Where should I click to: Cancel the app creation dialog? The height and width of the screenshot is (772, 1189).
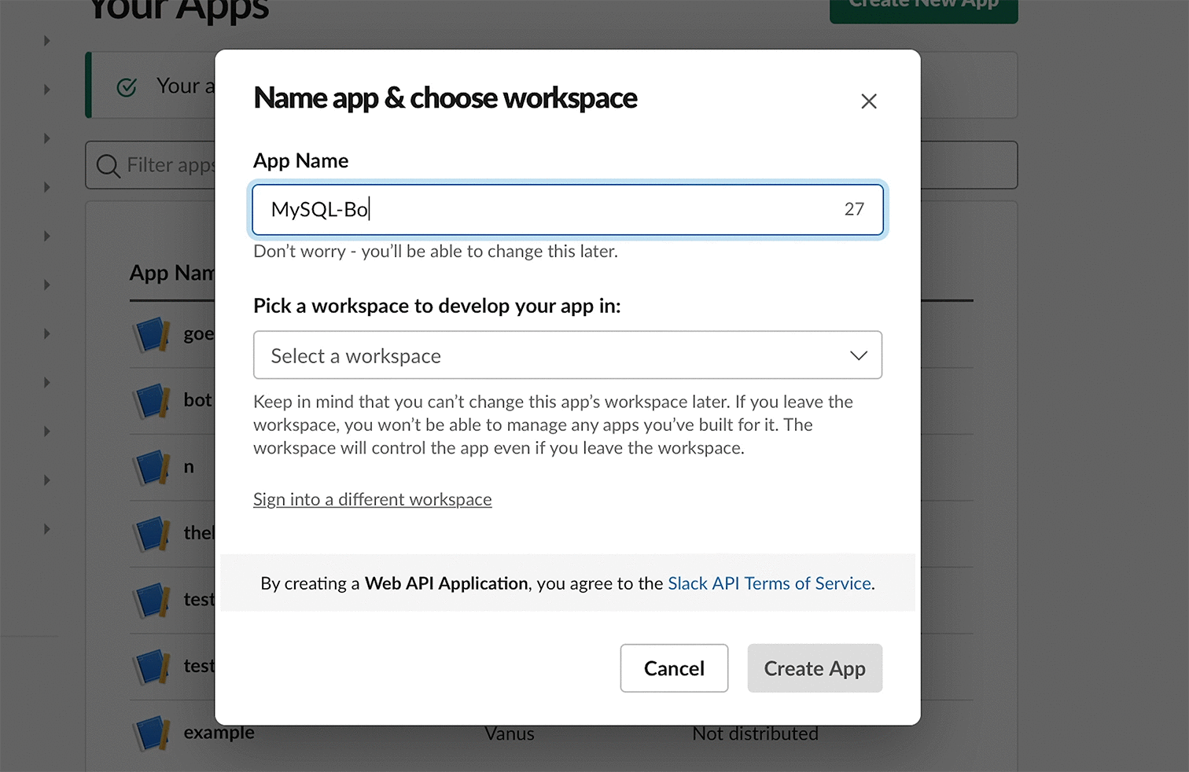coord(674,668)
